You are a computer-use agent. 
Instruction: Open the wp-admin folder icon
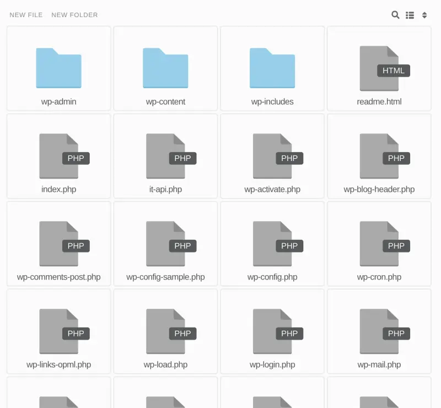(58, 68)
